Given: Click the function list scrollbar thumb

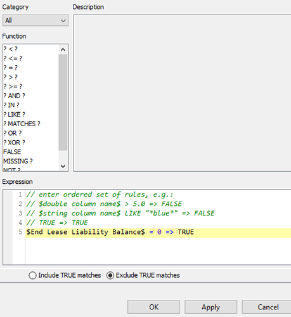Looking at the screenshot, I should click(x=63, y=103).
